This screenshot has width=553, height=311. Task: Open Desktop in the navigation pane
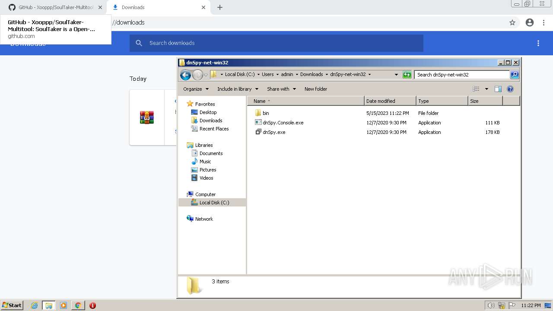coord(208,112)
